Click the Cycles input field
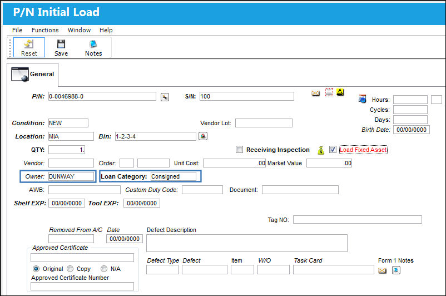Image resolution: width=446 pixels, height=296 pixels. pyautogui.click(x=410, y=110)
